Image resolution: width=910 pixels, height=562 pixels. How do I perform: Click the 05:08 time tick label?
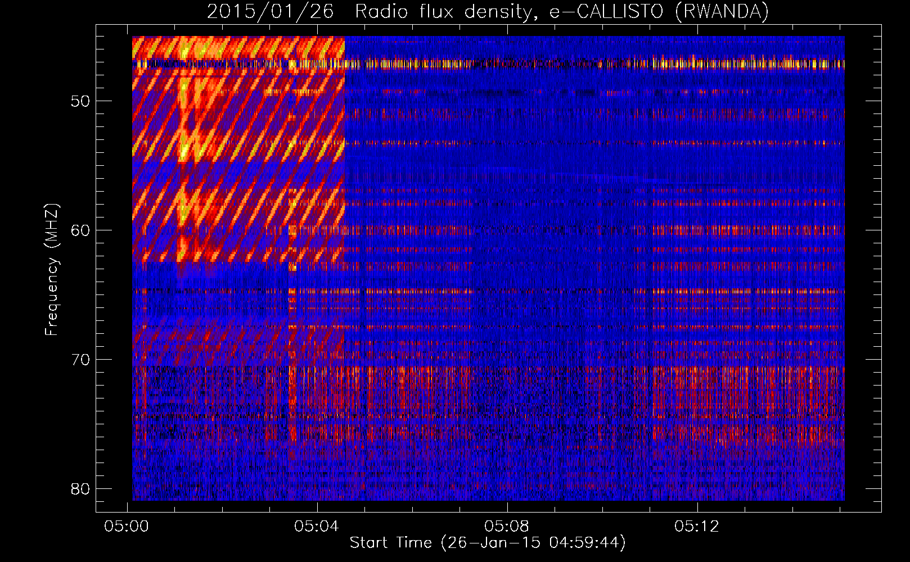pyautogui.click(x=507, y=527)
